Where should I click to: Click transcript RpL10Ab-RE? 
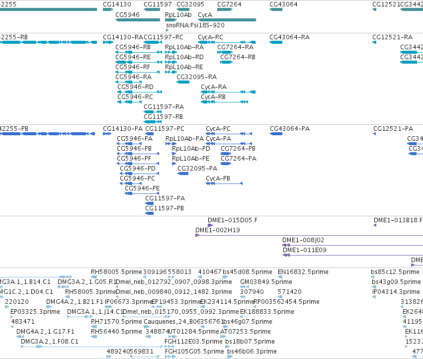(x=184, y=67)
